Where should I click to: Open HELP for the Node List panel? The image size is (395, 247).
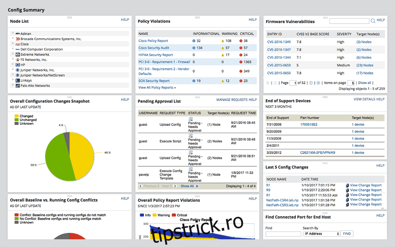125,20
